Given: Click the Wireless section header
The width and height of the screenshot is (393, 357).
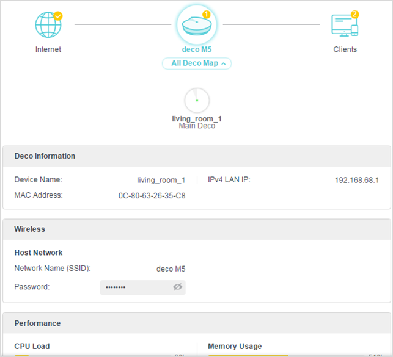Looking at the screenshot, I should point(197,229).
